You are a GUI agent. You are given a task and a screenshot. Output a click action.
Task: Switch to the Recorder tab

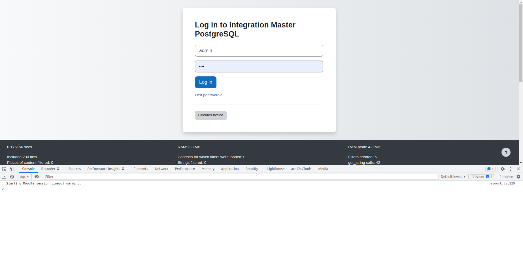(x=50, y=169)
